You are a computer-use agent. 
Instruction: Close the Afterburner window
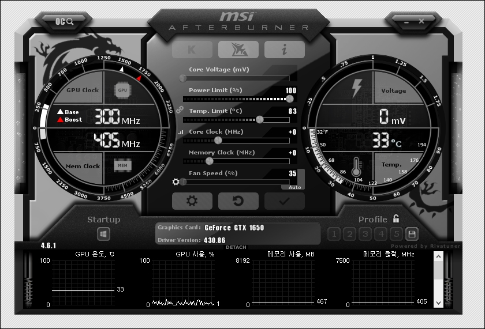[x=421, y=21]
